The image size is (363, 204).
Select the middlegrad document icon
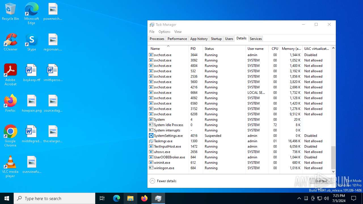coord(31,134)
